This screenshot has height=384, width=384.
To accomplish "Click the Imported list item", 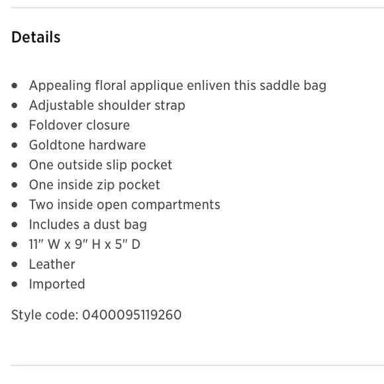I will point(57,284).
